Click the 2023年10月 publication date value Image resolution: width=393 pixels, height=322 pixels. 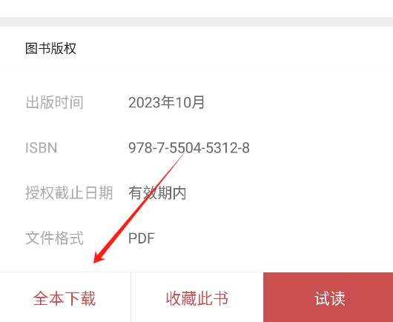(166, 102)
